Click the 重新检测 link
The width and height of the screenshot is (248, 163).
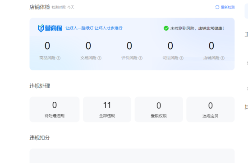228,7
